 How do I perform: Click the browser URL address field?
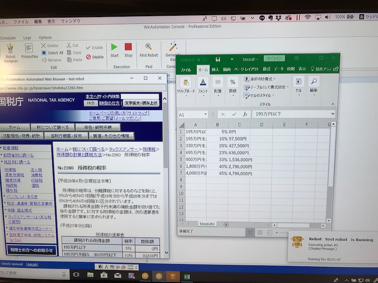click(x=83, y=88)
